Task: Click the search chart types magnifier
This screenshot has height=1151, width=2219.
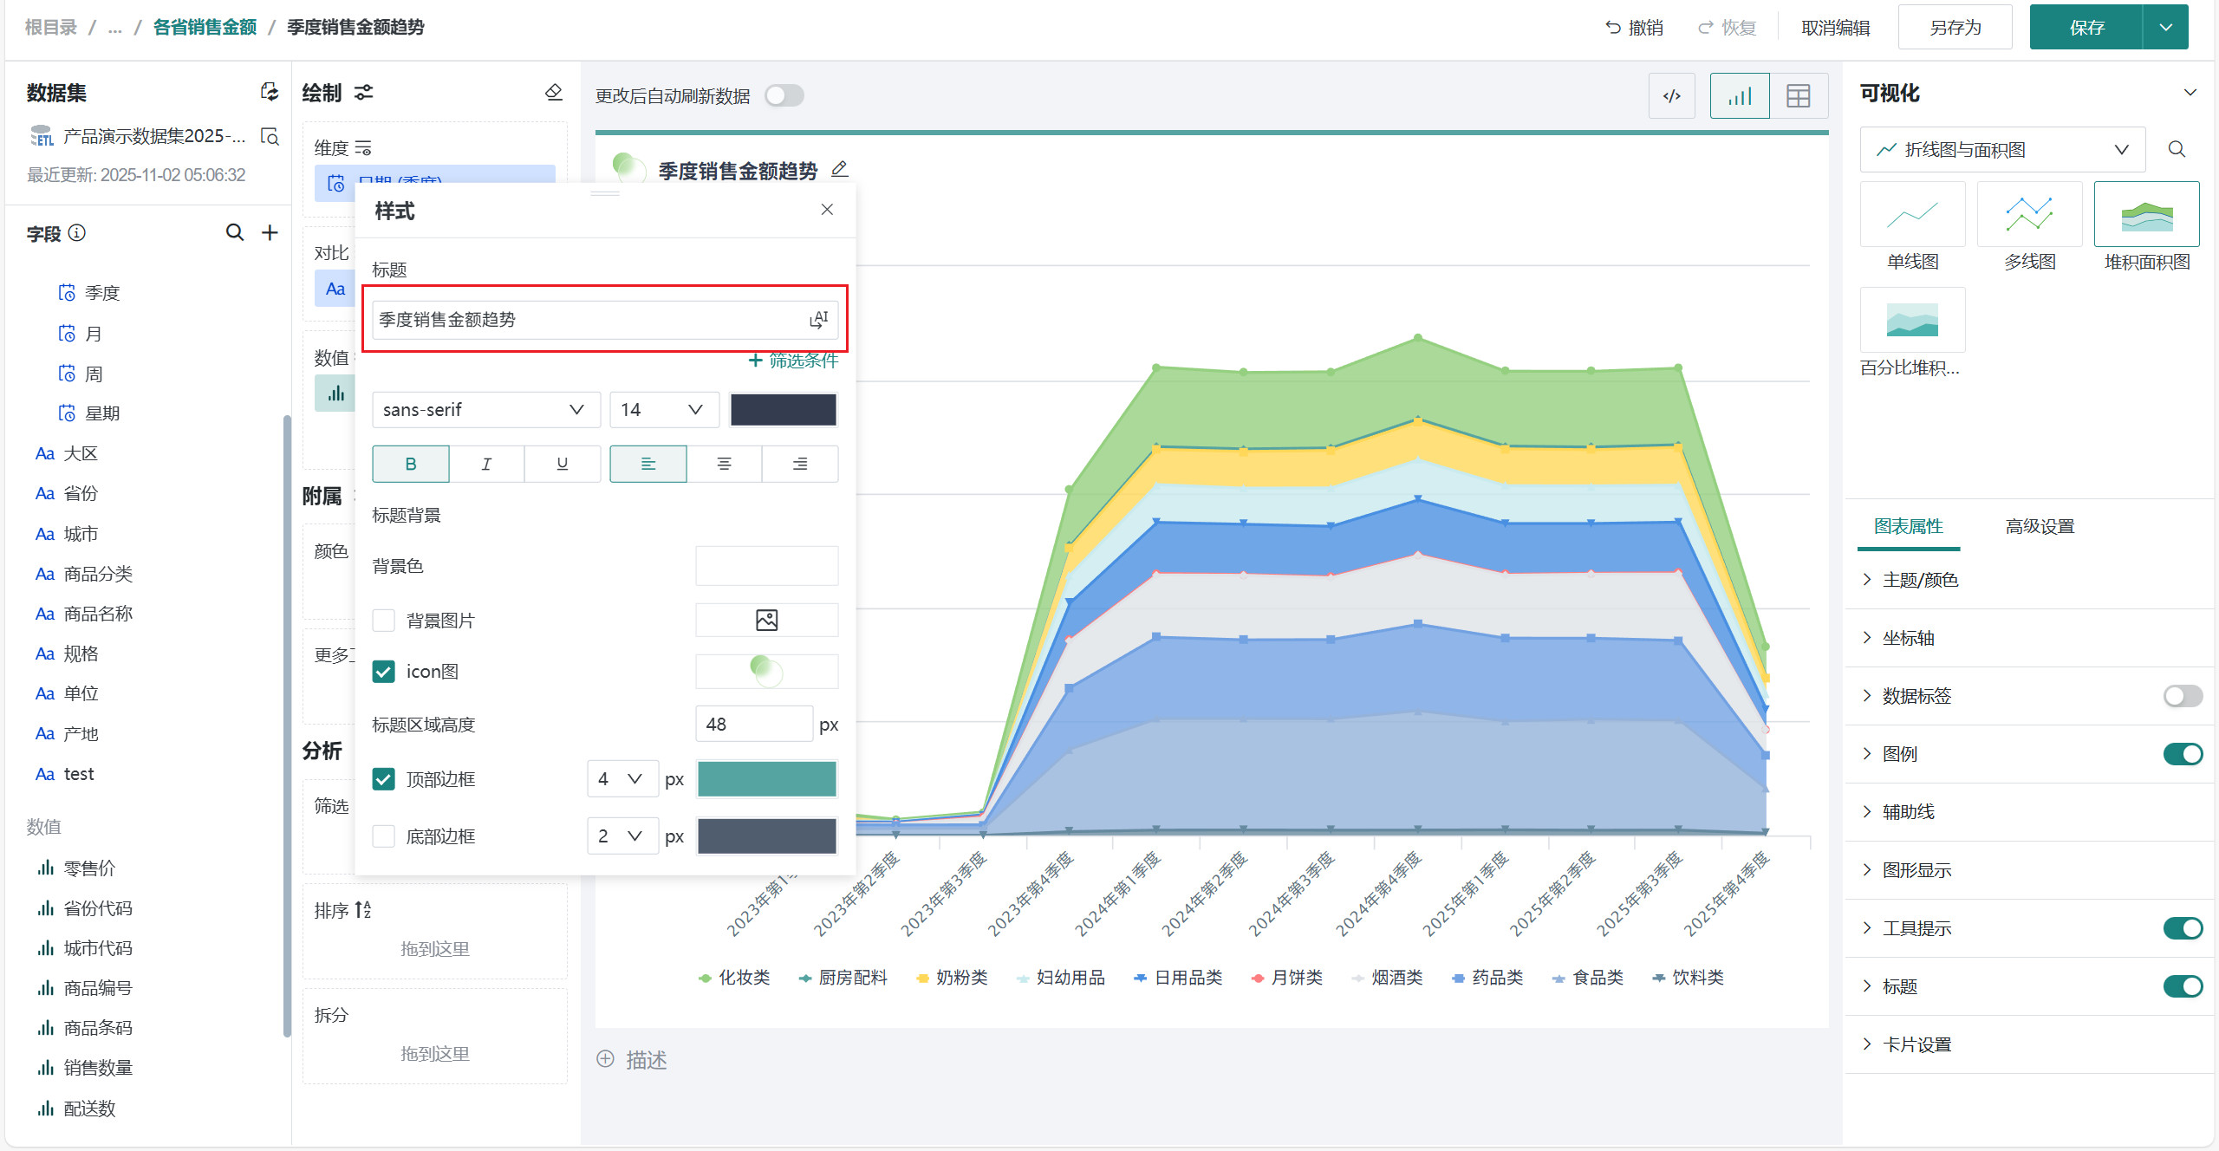Action: pyautogui.click(x=2177, y=149)
